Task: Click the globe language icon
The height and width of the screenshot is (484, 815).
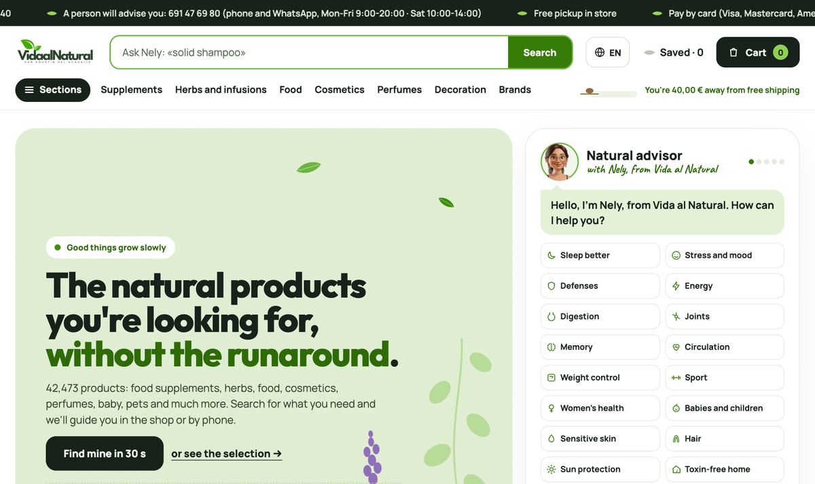Action: (x=600, y=52)
